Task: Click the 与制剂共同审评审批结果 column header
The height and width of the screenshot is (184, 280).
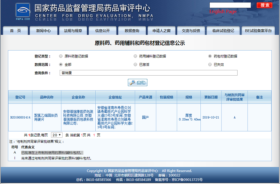Action: click(x=234, y=97)
